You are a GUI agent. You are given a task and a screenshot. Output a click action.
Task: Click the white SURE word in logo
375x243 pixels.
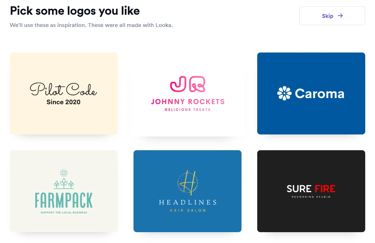299,189
